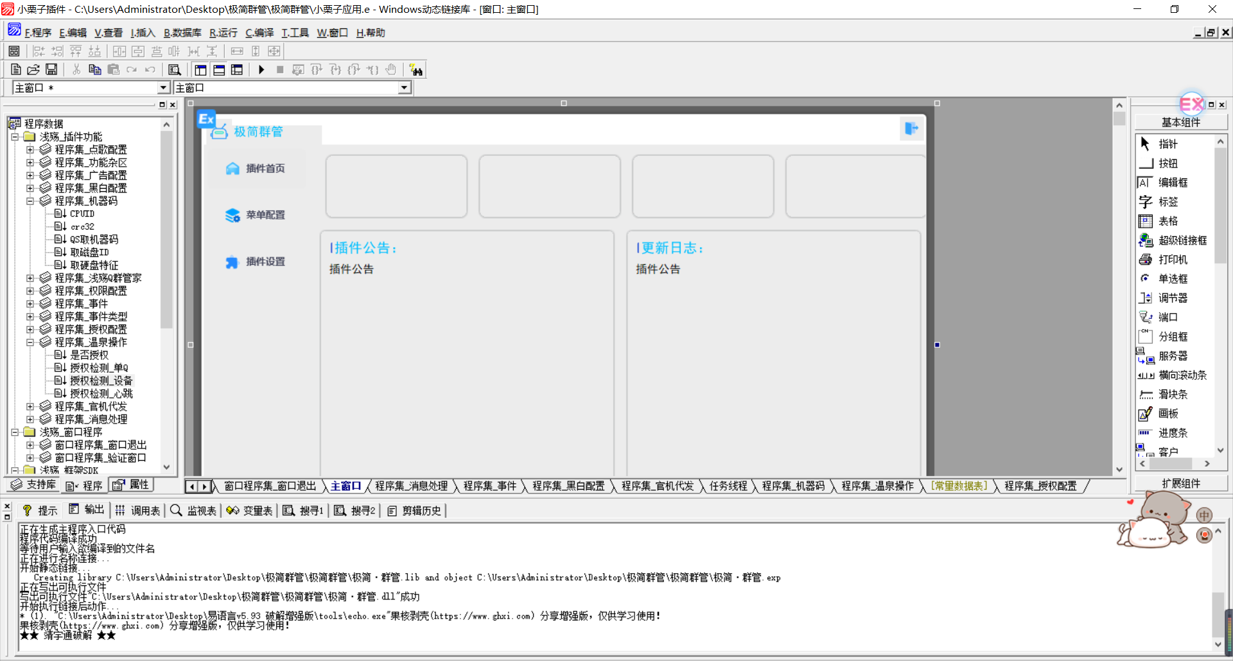Select the 指针 pointer tool
Image resolution: width=1233 pixels, height=661 pixels.
point(1167,144)
